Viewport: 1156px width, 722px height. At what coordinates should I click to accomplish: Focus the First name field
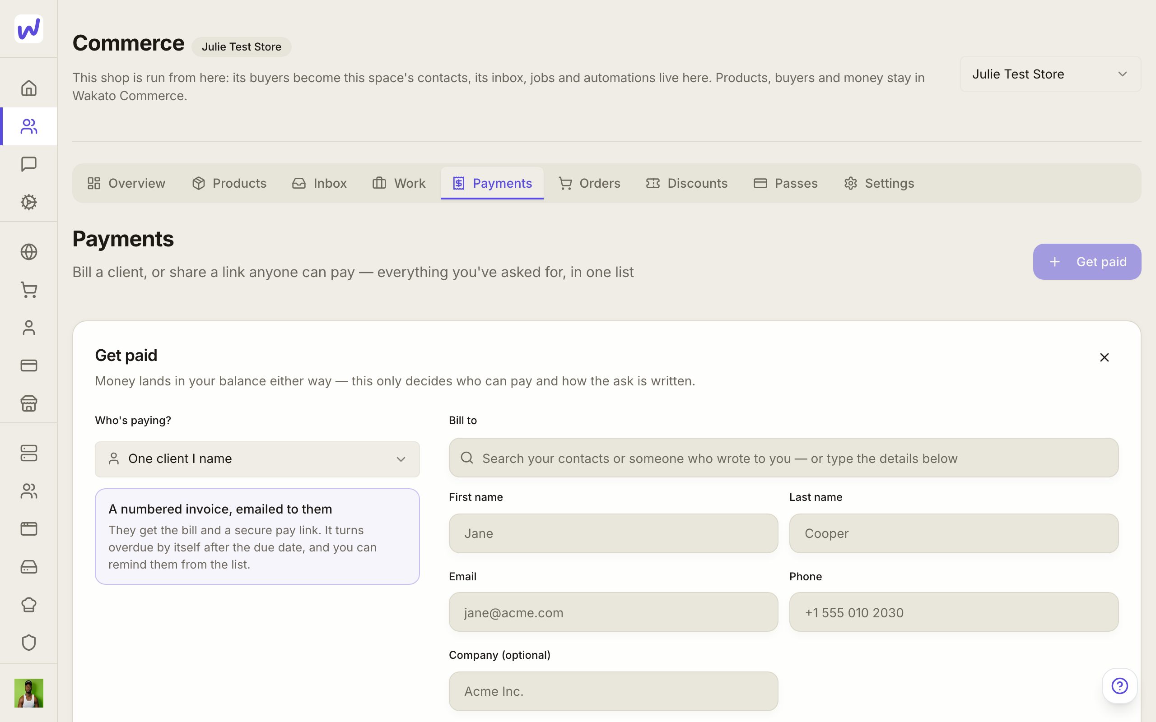613,533
